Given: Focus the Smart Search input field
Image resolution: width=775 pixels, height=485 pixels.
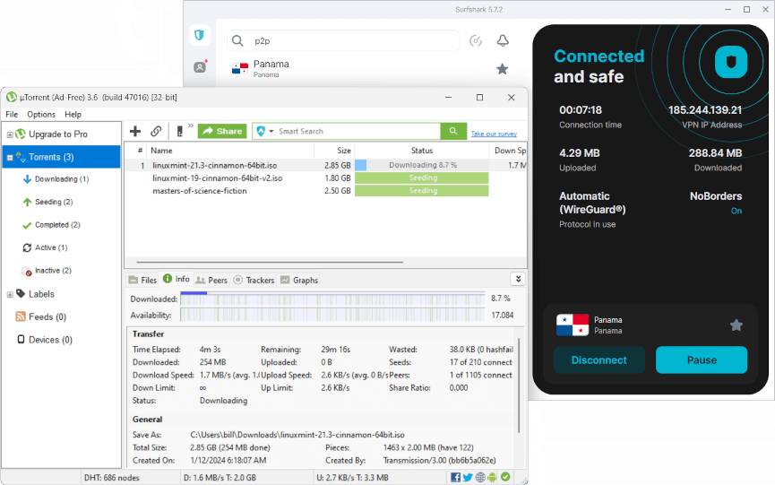Looking at the screenshot, I should coord(357,131).
